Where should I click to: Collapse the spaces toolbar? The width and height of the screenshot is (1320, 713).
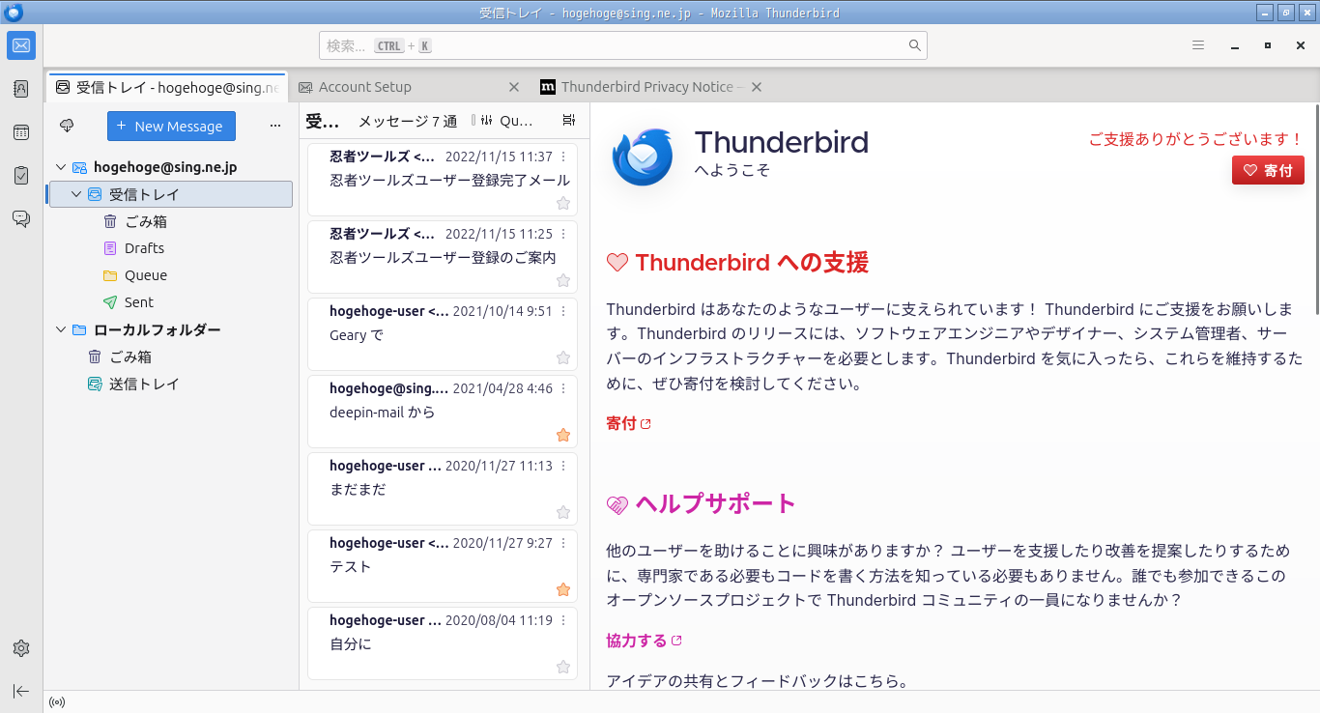(x=21, y=691)
